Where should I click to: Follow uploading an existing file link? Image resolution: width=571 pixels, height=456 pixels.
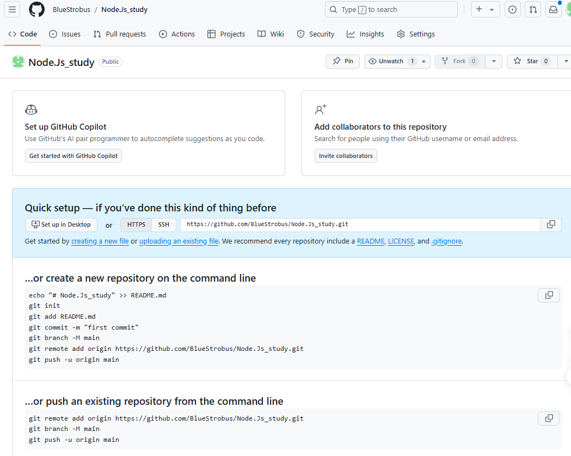[x=179, y=241]
